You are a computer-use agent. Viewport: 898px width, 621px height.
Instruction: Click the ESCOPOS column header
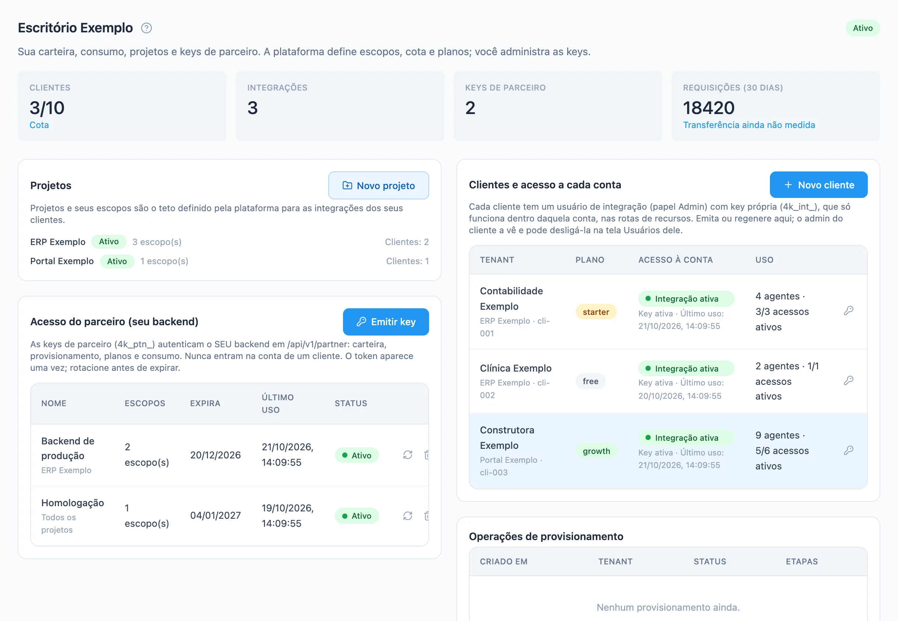(145, 404)
